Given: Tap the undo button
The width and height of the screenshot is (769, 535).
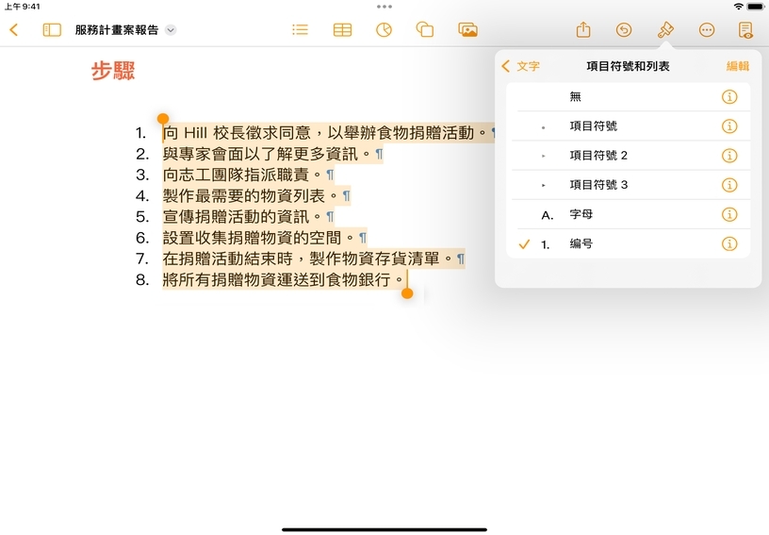Looking at the screenshot, I should click(624, 30).
